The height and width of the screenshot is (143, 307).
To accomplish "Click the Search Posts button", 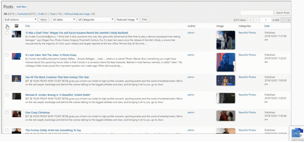I will pos(283,13).
